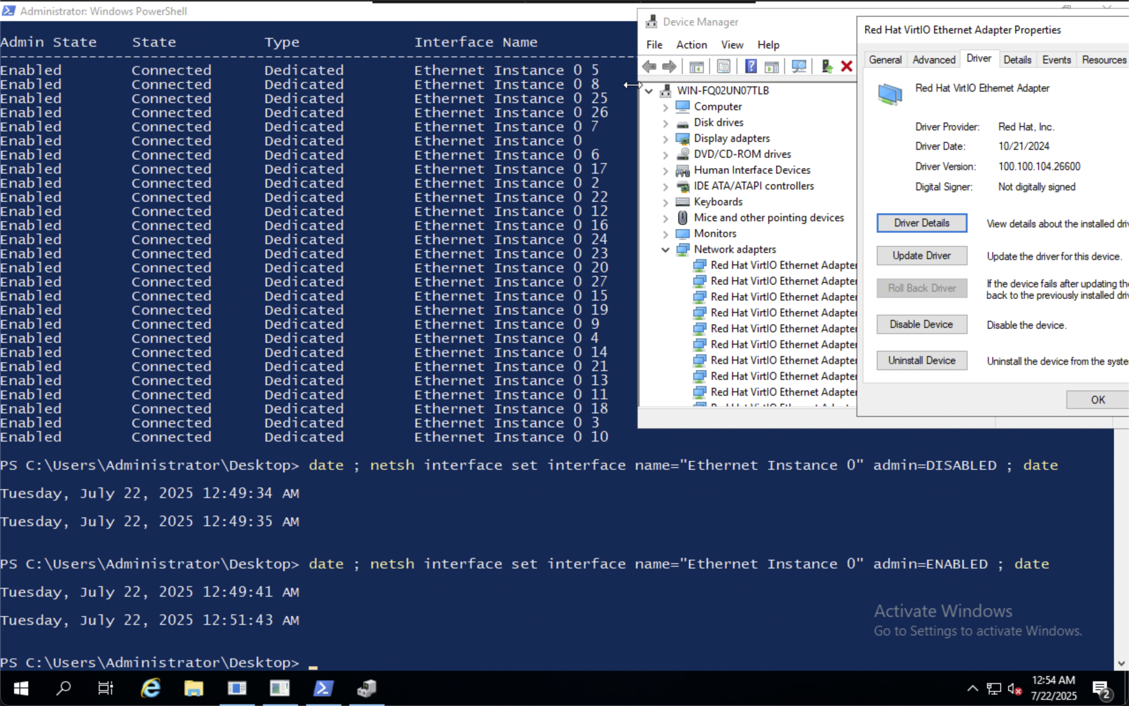Click the PowerShell scrollbar down arrow
1129x706 pixels.
(x=1121, y=664)
